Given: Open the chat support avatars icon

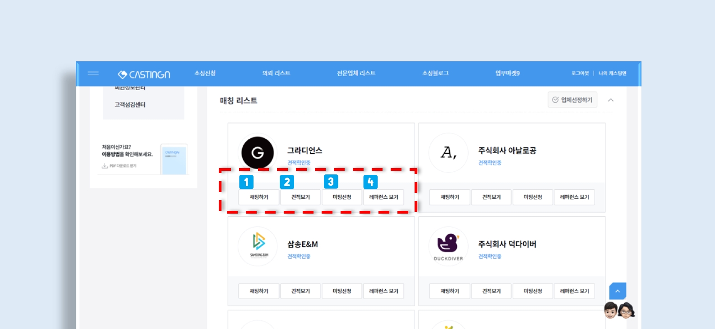Looking at the screenshot, I should coord(619,311).
